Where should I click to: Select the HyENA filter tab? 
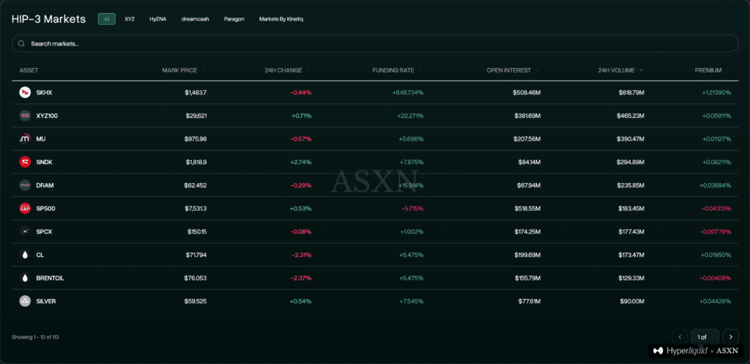coord(158,19)
